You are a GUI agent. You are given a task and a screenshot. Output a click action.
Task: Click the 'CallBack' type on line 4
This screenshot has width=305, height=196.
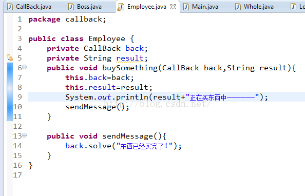pos(102,48)
